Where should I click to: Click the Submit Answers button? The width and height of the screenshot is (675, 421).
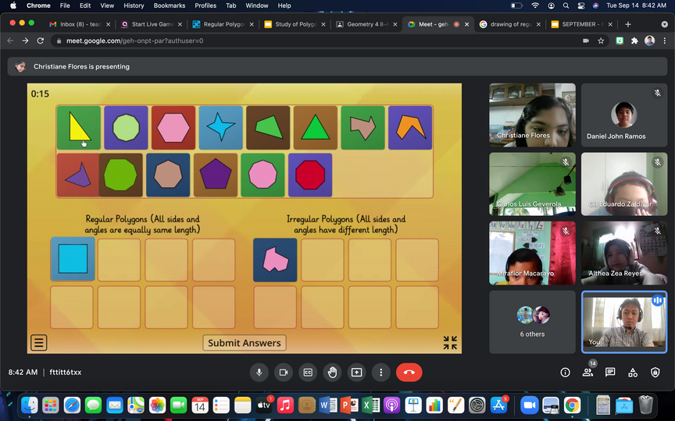tap(244, 343)
